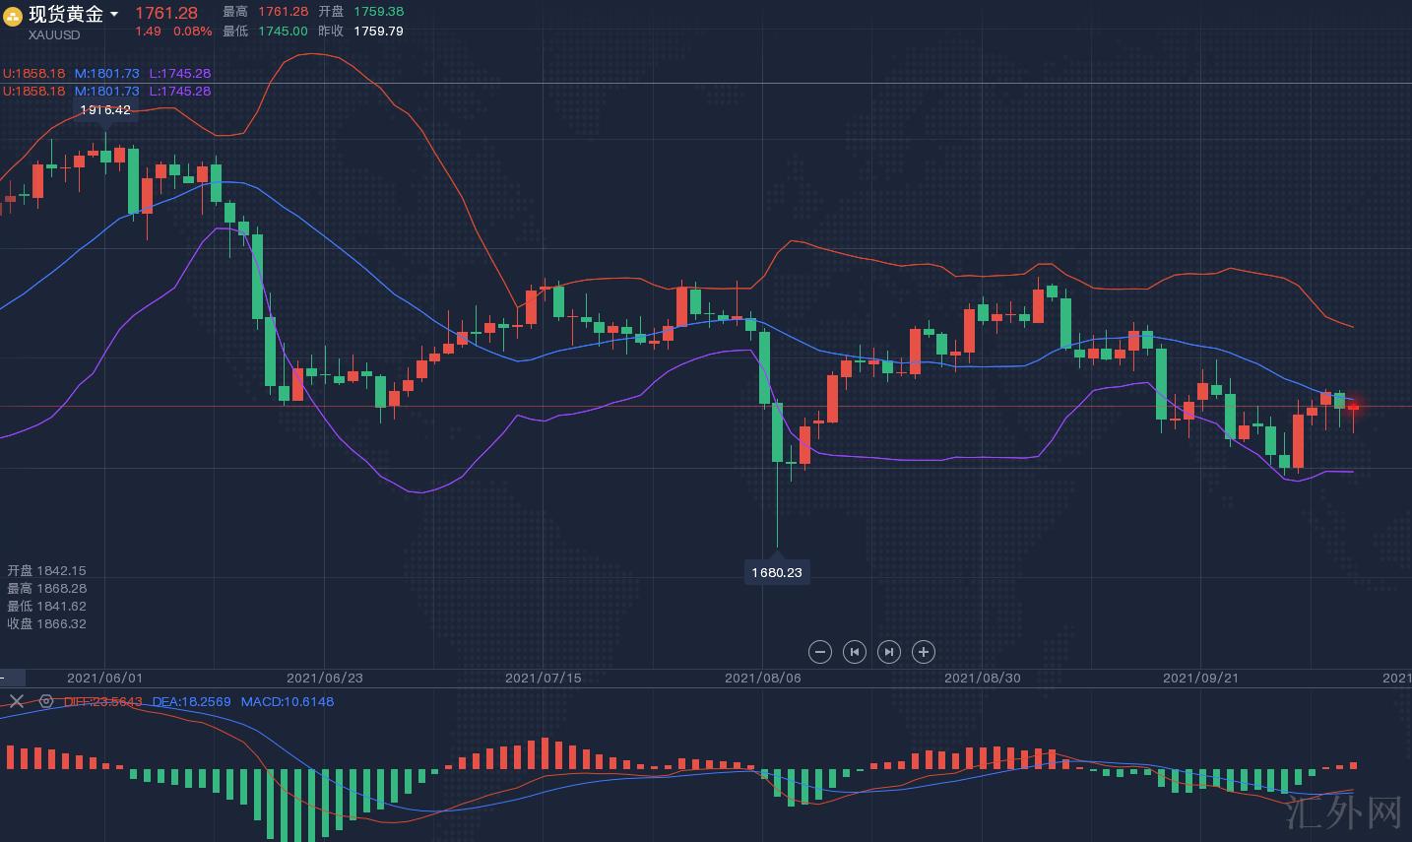Toggle the DIFF line value label
The image size is (1412, 842).
(x=103, y=701)
